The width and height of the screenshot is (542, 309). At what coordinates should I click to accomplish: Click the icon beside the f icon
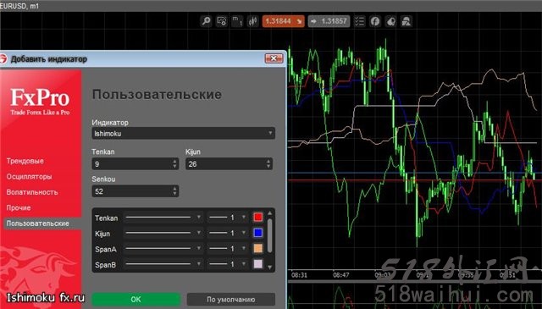pyautogui.click(x=390, y=21)
